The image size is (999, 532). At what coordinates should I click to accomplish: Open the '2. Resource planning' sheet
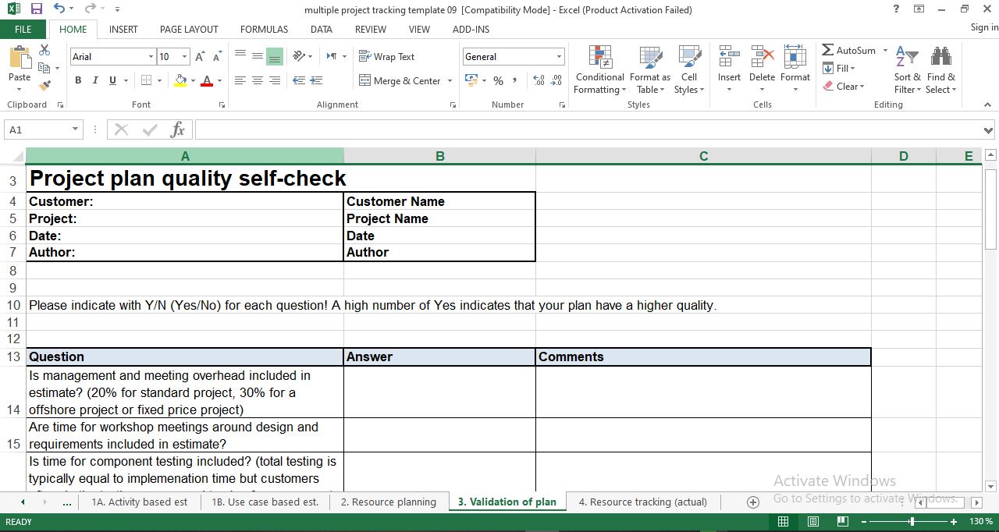[388, 502]
